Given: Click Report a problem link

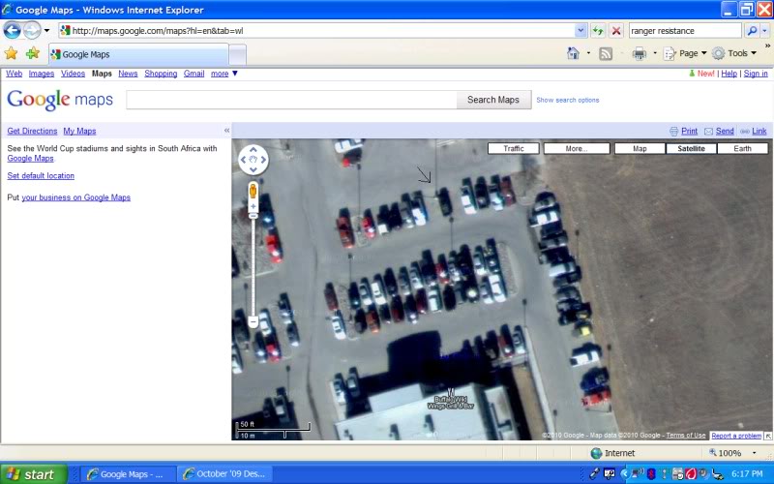Looking at the screenshot, I should 736,436.
